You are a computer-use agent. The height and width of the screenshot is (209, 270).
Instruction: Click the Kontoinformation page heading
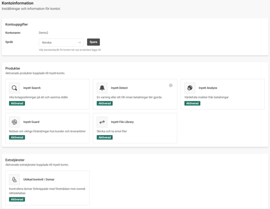tap(18, 3)
